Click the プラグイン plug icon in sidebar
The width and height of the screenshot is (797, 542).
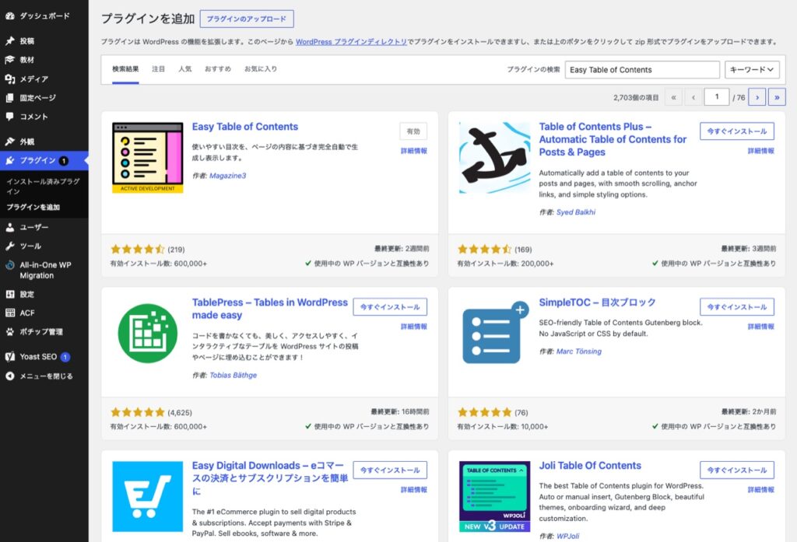[x=9, y=160]
